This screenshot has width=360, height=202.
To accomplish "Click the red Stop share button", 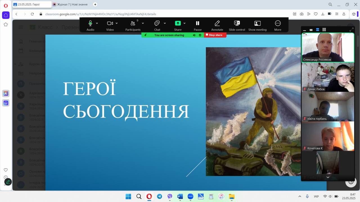I will pyautogui.click(x=215, y=35).
